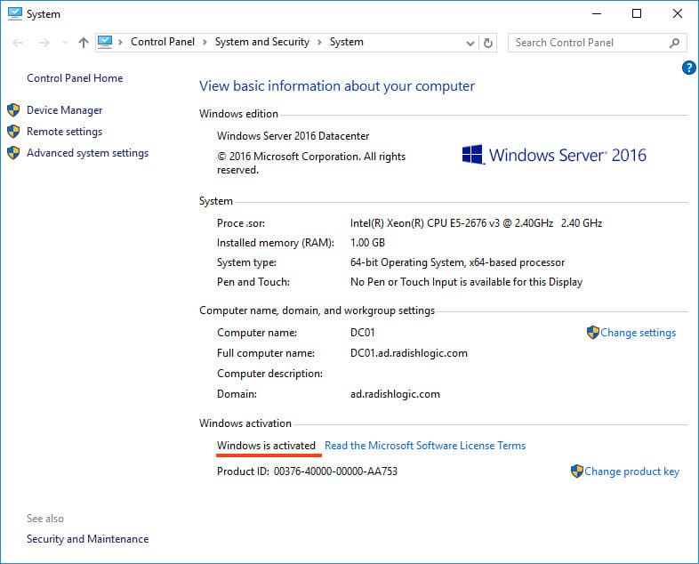Image resolution: width=699 pixels, height=564 pixels.
Task: Open Remote settings from the left pane
Action: (64, 132)
